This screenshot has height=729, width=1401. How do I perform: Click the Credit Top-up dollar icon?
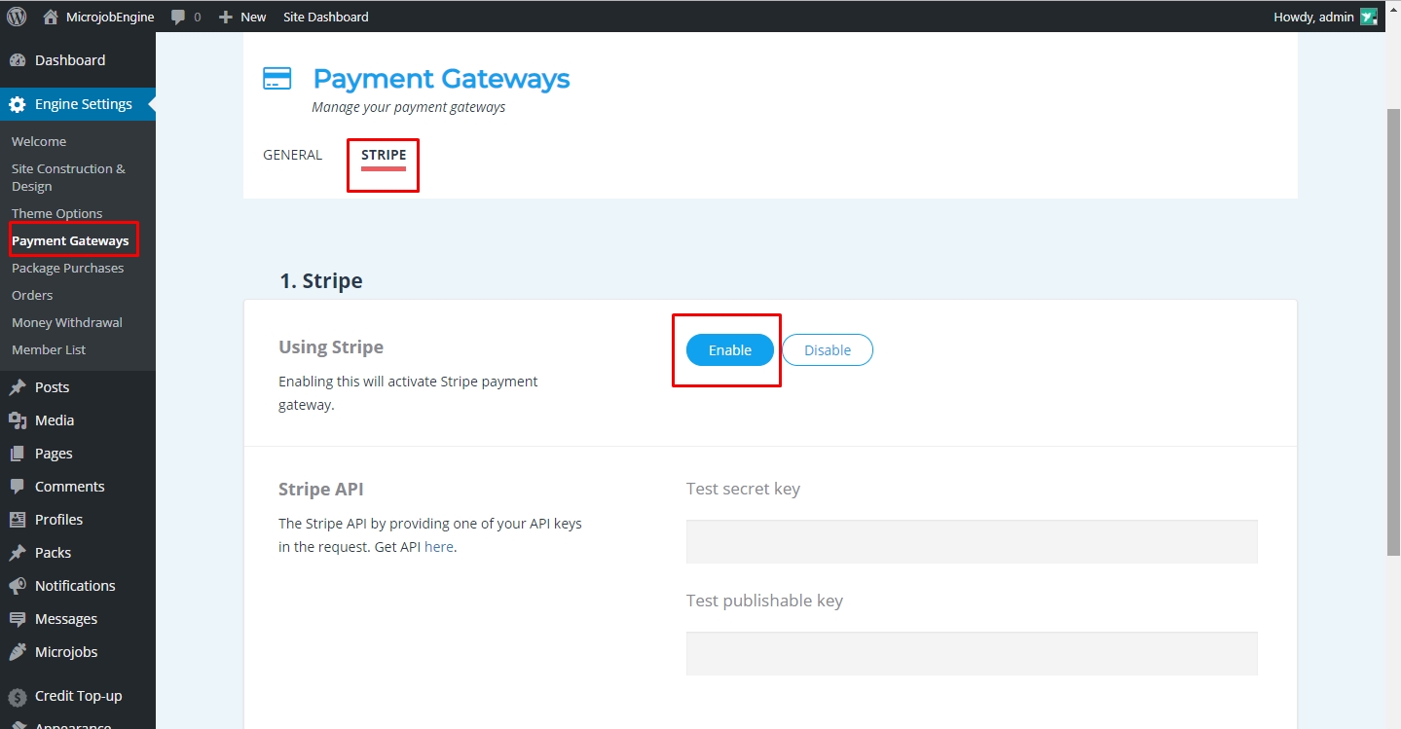18,696
